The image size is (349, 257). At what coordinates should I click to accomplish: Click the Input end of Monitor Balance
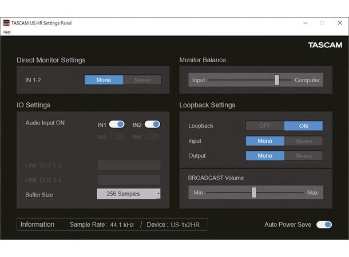tap(199, 80)
